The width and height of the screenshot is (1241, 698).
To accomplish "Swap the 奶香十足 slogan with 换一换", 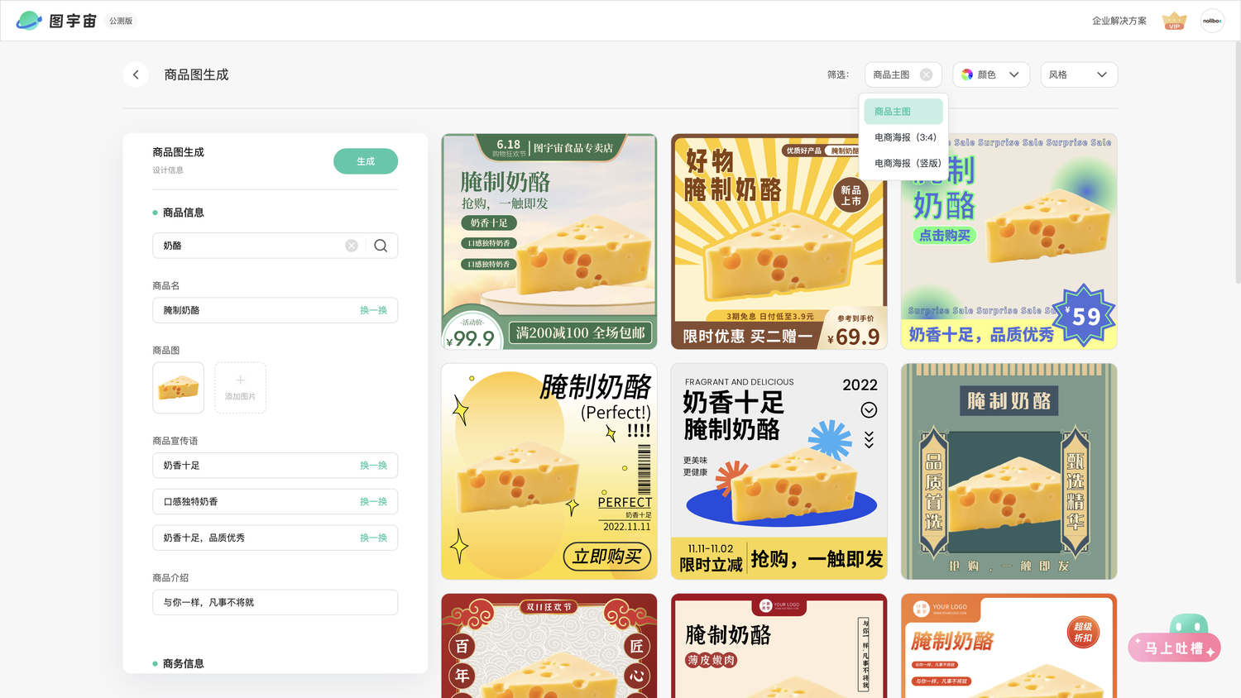I will pos(373,466).
